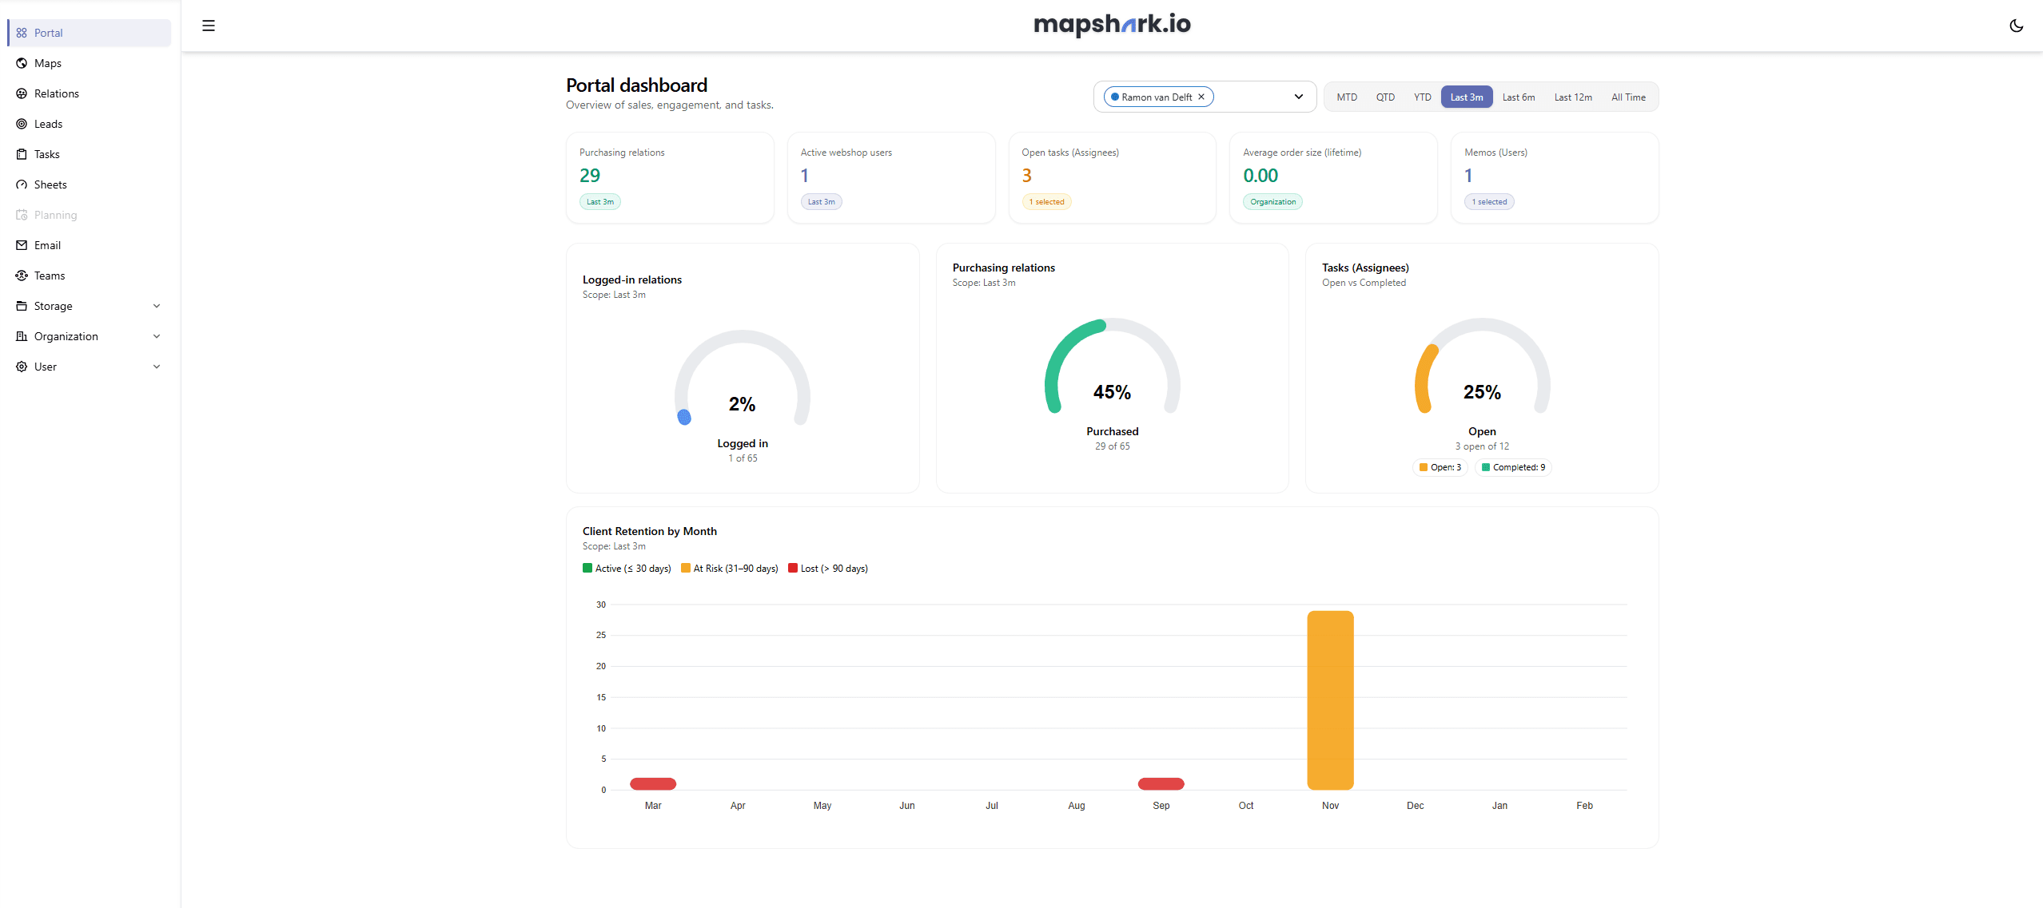Switch to the Portal tab

[49, 33]
